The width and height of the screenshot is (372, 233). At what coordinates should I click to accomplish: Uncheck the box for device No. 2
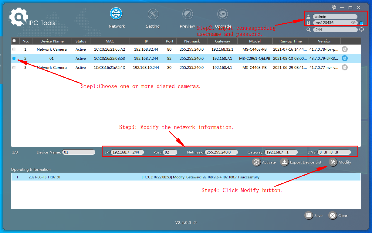click(14, 58)
